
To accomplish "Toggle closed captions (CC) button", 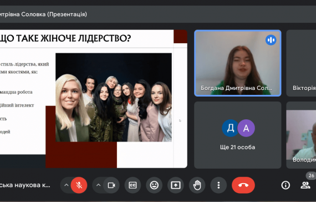I will [132, 185].
